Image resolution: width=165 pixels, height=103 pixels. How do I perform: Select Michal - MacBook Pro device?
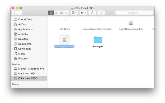29,69
